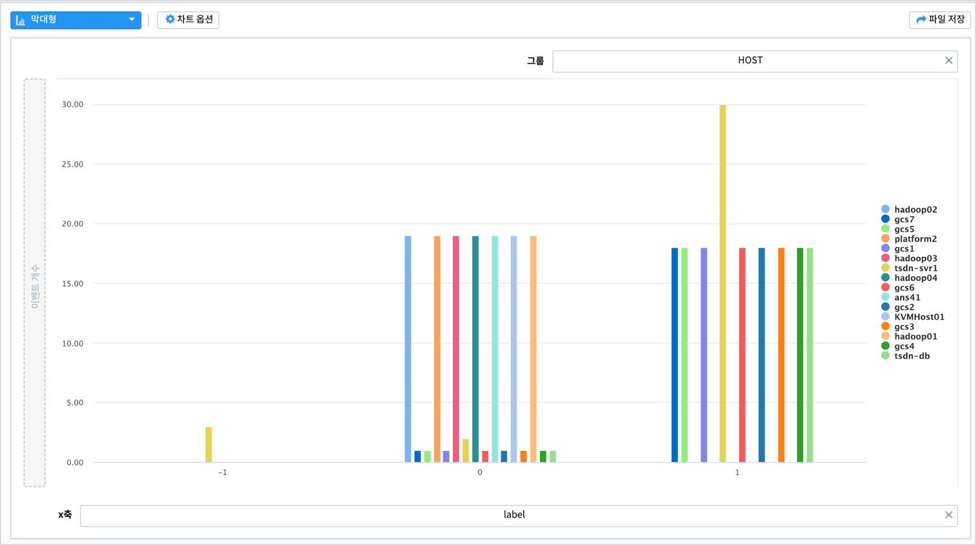Toggle hadoop04 series in legend
Screen dimensions: 976x545
[x=909, y=278]
